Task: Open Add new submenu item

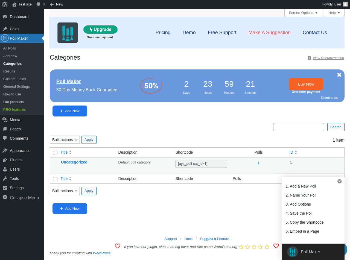Action: pos(10,56)
